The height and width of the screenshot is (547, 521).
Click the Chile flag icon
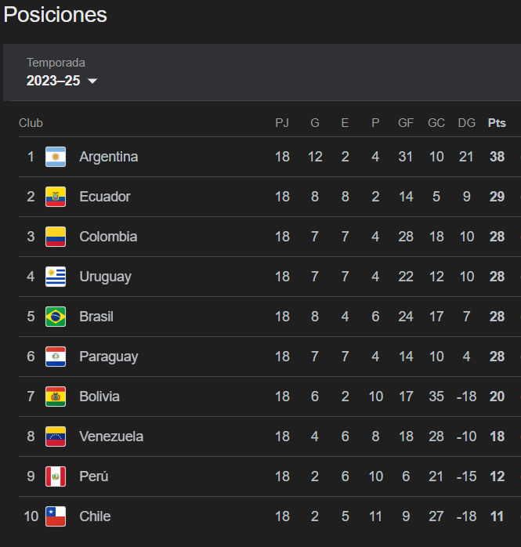coord(56,516)
